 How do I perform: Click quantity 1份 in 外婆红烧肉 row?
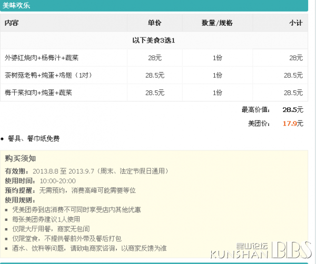[218, 58]
